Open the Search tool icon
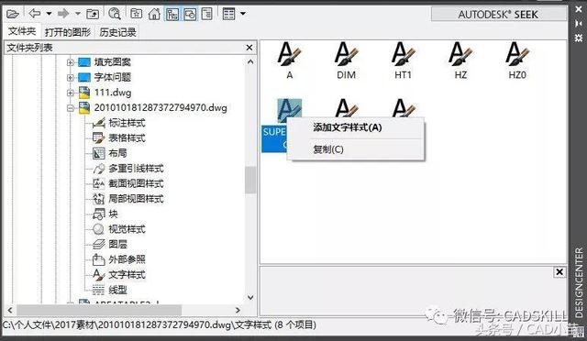 tap(114, 14)
